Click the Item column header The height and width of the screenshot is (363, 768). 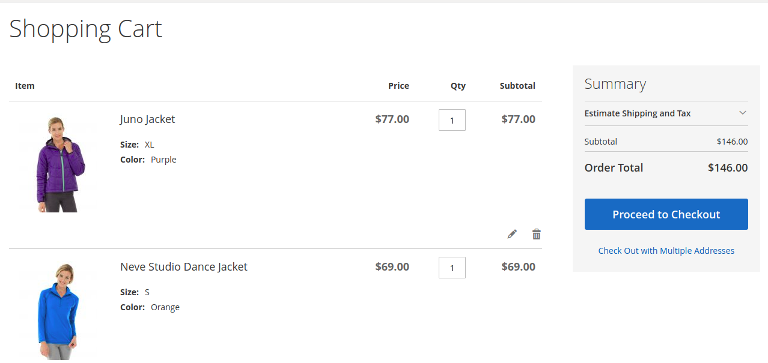25,85
